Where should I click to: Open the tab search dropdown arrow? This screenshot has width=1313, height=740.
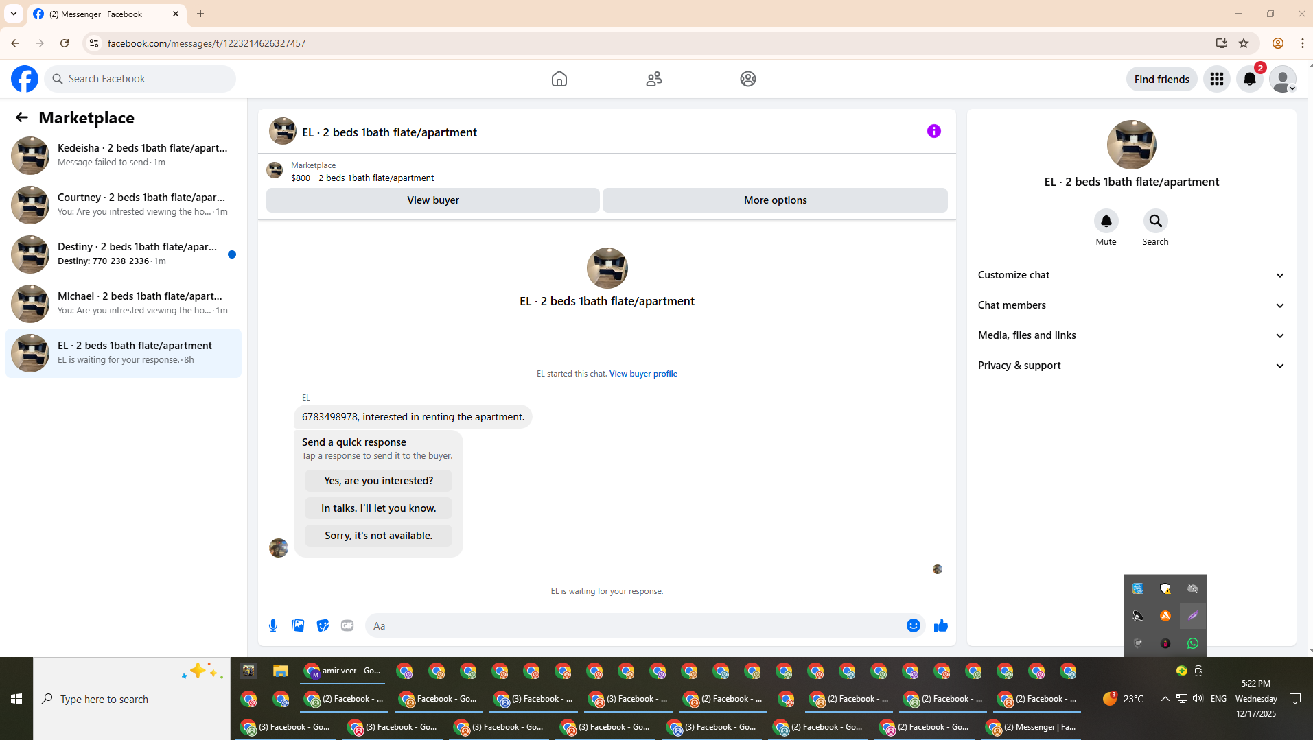tap(14, 14)
